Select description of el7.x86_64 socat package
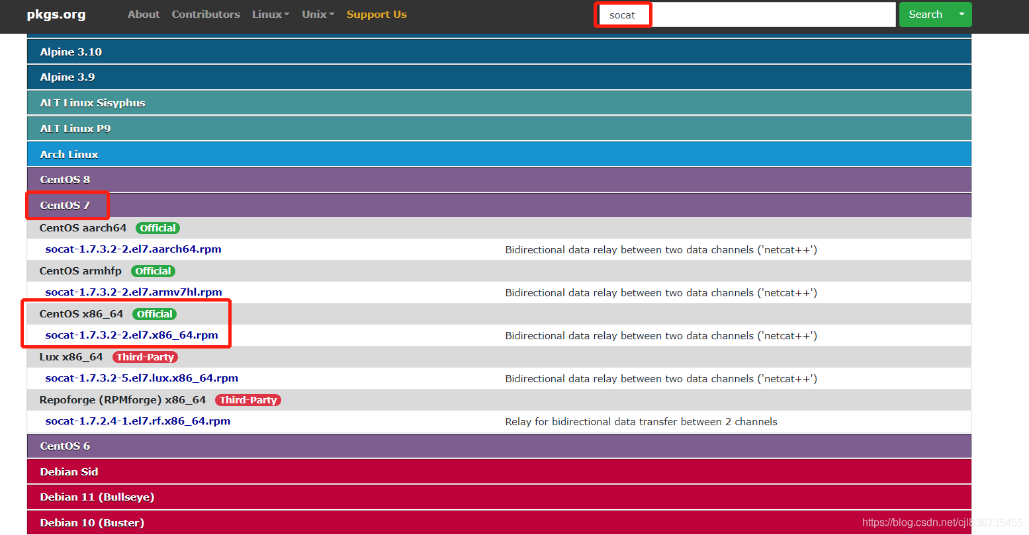 661,336
